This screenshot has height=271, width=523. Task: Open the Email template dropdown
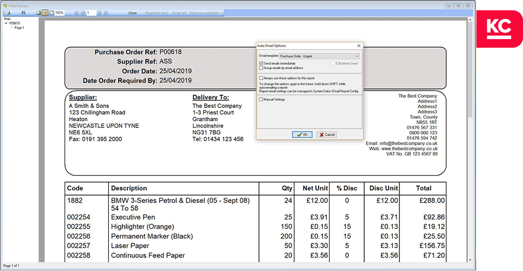(319, 56)
